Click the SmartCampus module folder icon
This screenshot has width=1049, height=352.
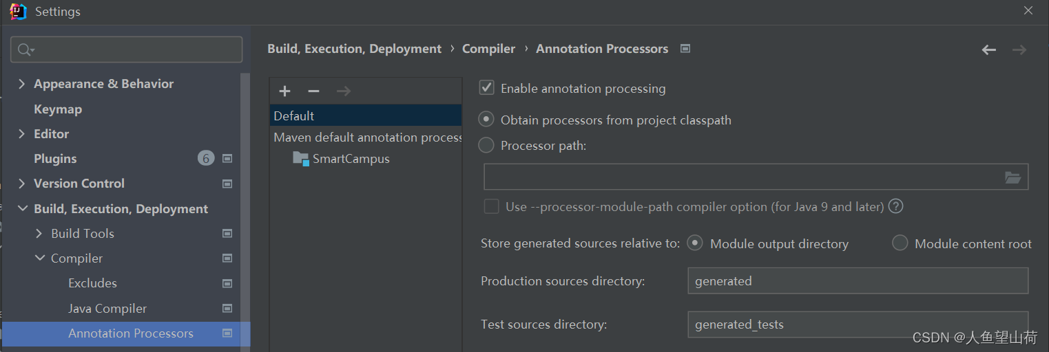click(x=301, y=159)
